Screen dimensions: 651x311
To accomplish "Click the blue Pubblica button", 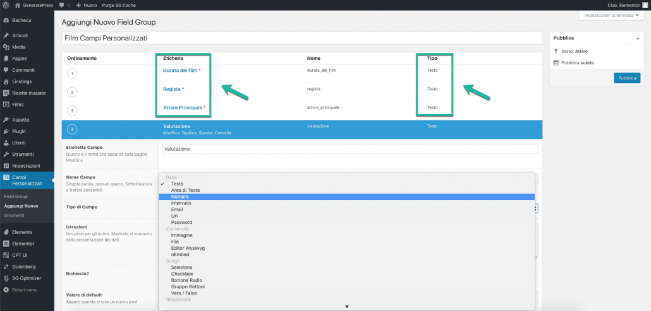I will [x=626, y=78].
